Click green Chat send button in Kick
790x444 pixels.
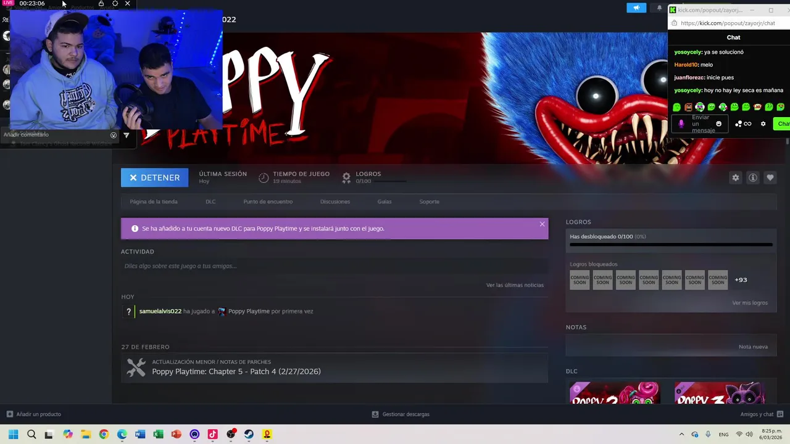point(783,124)
